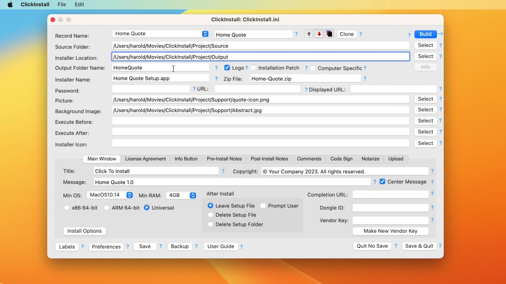
Task: Enable the Computer Specific checkbox
Action: (313, 68)
